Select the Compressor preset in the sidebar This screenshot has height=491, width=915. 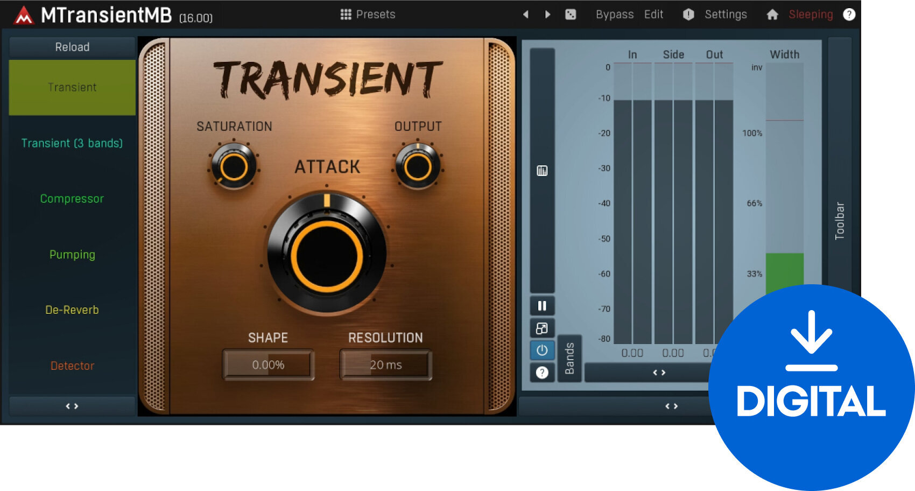tap(72, 199)
